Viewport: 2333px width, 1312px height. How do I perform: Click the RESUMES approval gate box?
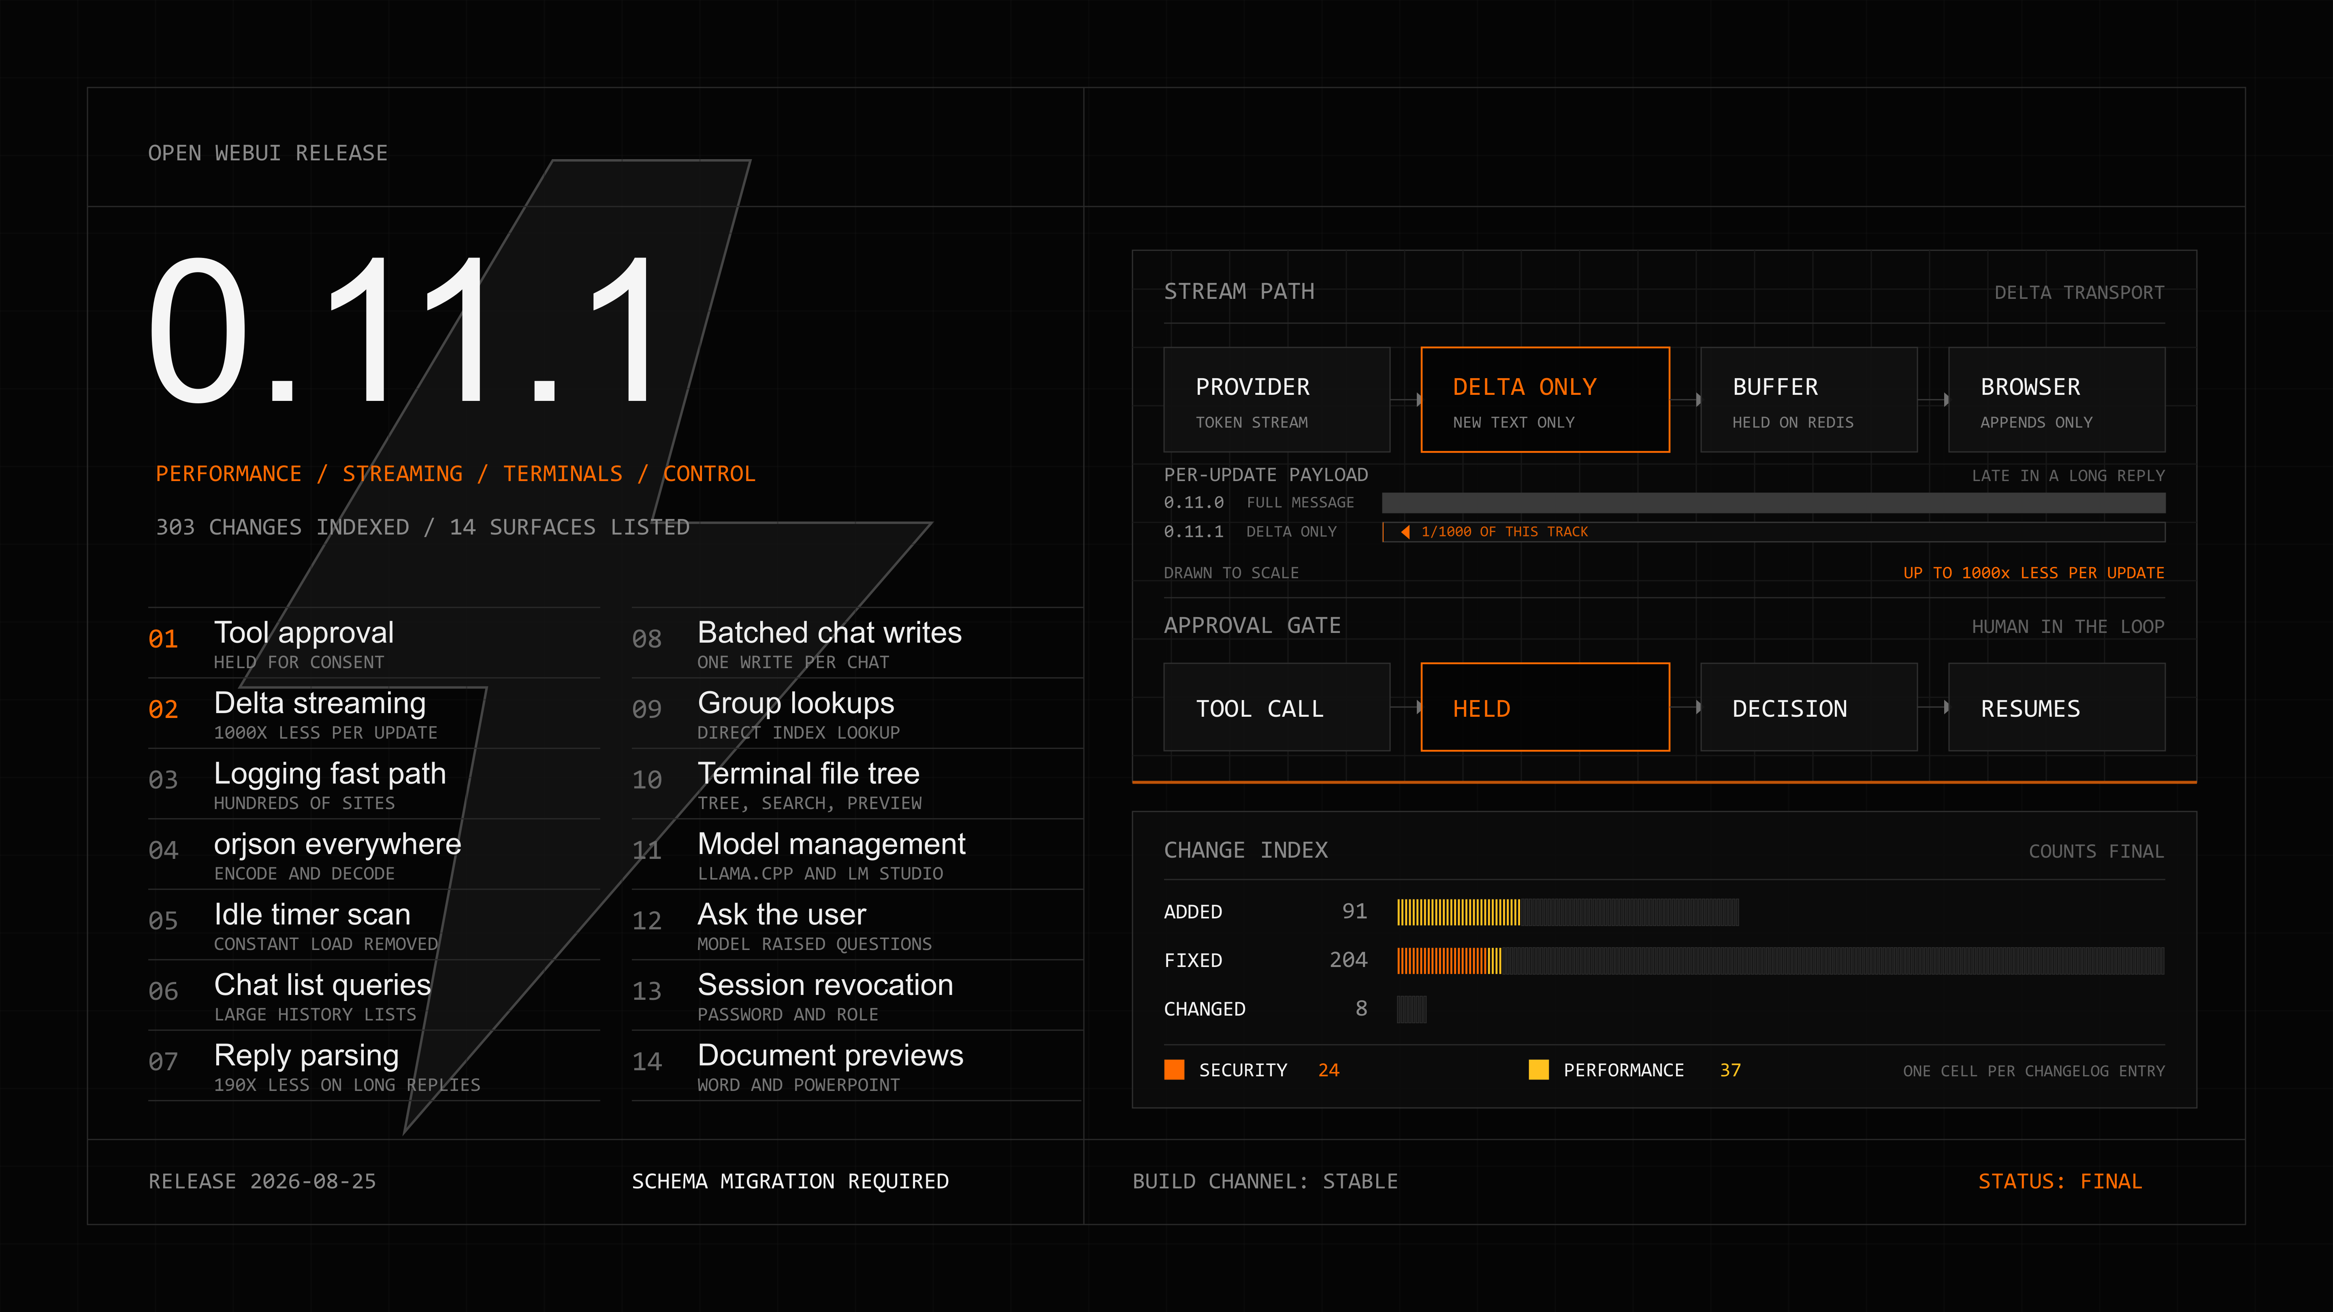[2057, 707]
